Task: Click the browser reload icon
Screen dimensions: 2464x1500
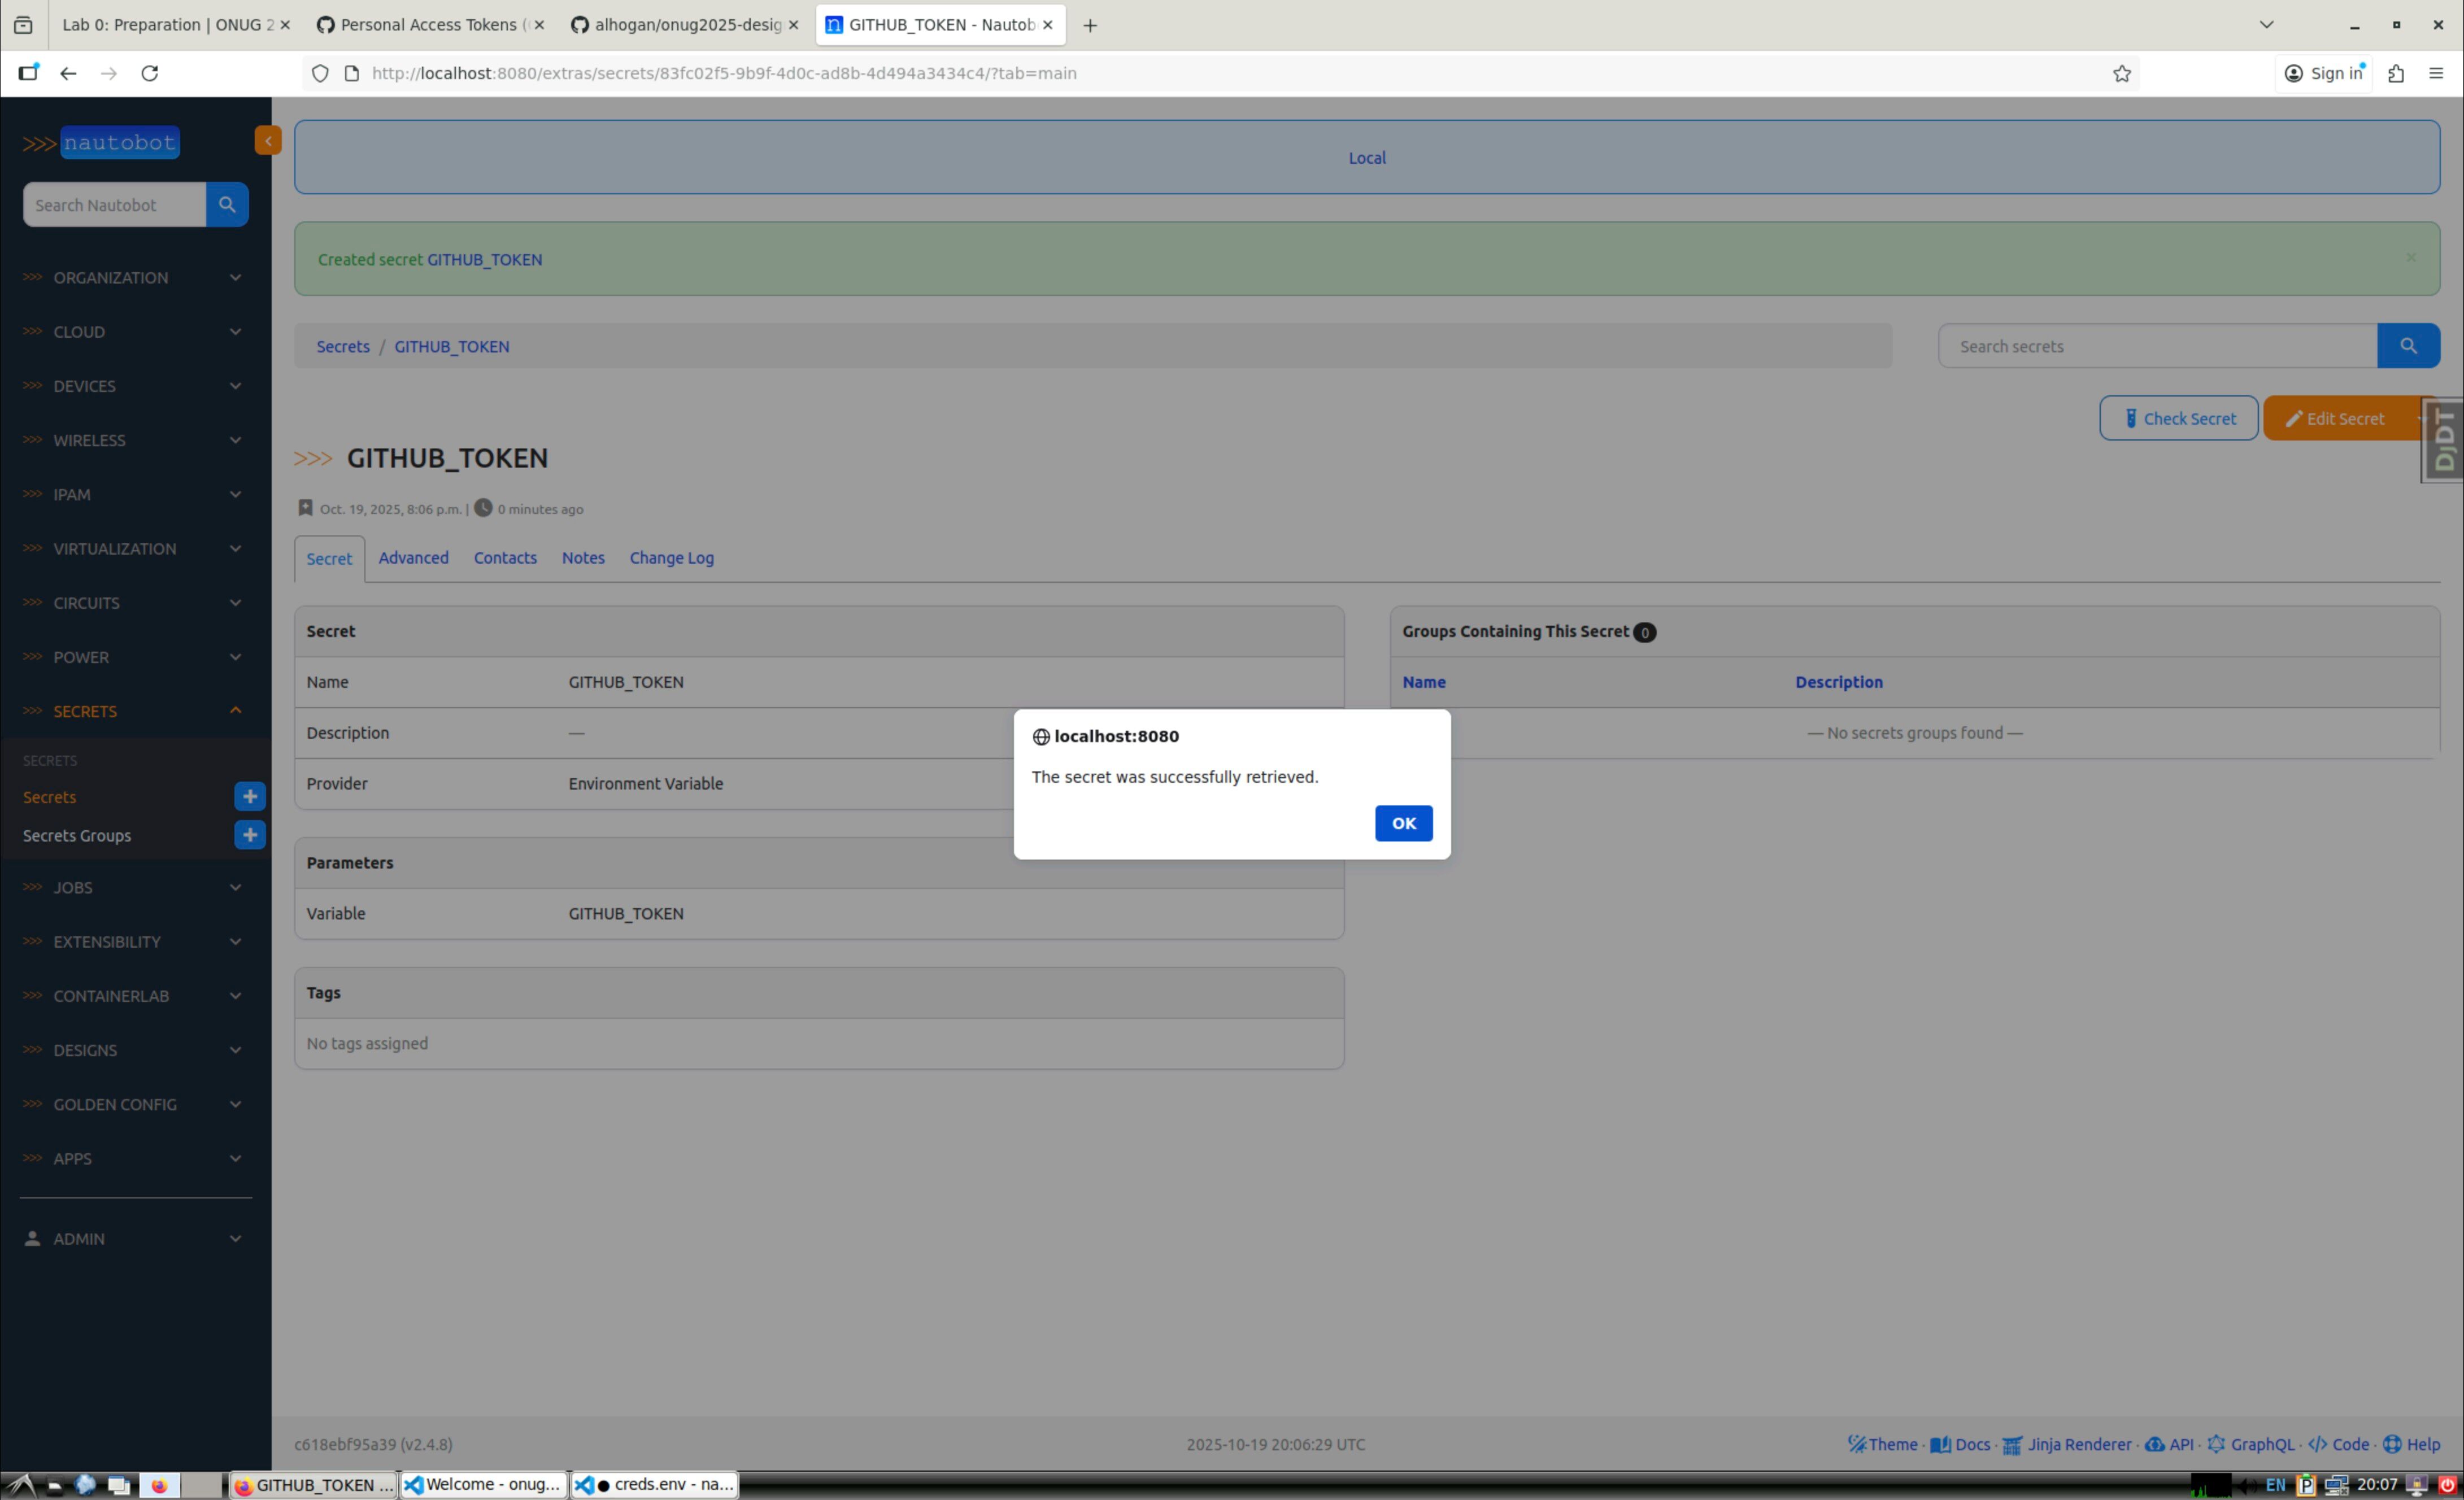Action: pos(150,73)
